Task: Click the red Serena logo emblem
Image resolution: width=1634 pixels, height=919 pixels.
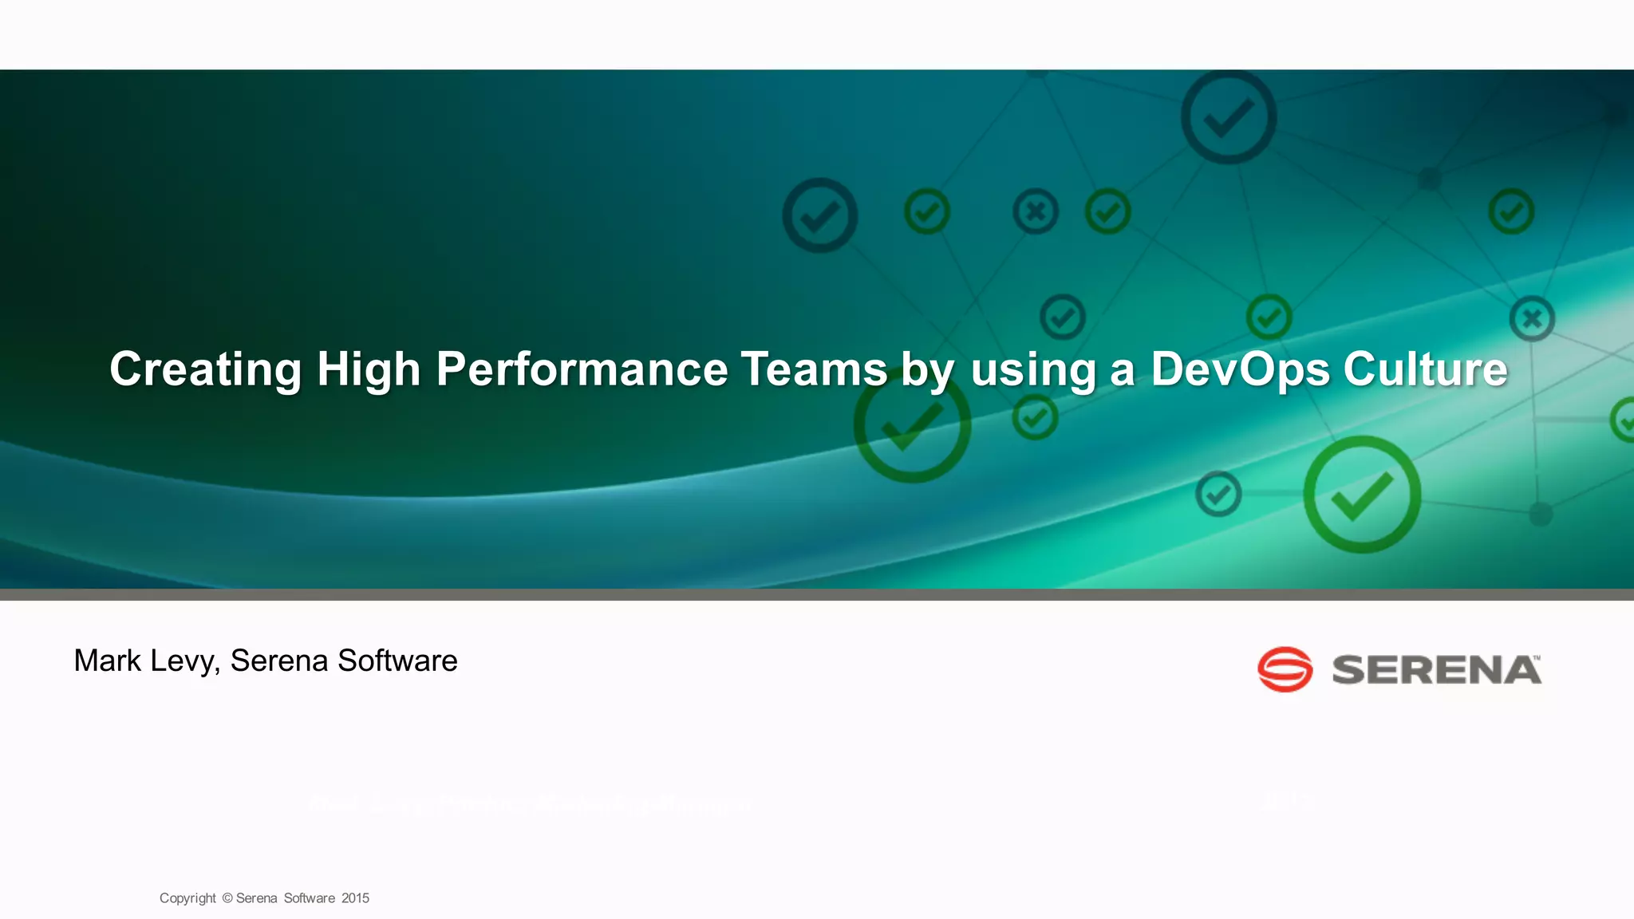Action: pyautogui.click(x=1285, y=669)
